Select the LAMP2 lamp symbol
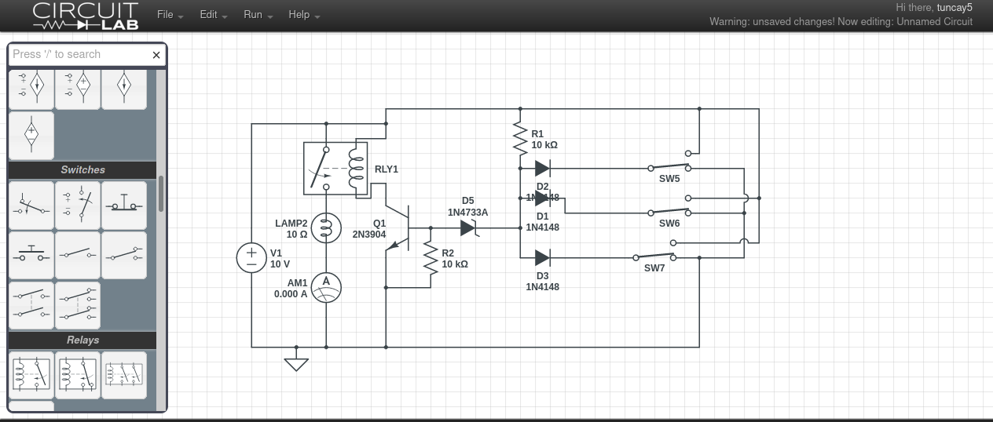This screenshot has height=422, width=993. (x=326, y=228)
